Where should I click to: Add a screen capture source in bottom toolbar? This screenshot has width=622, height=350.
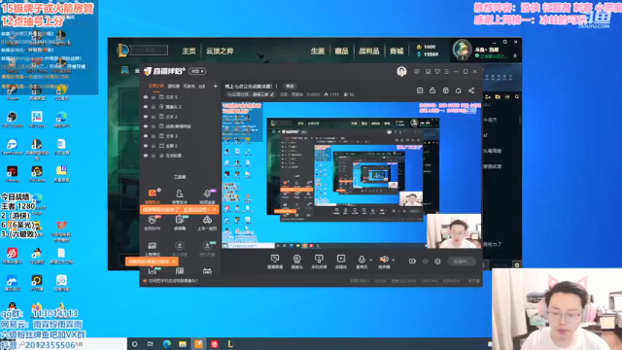click(x=274, y=262)
